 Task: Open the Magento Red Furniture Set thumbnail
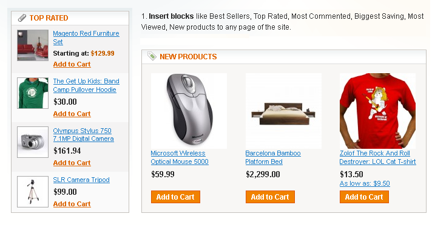[33, 45]
